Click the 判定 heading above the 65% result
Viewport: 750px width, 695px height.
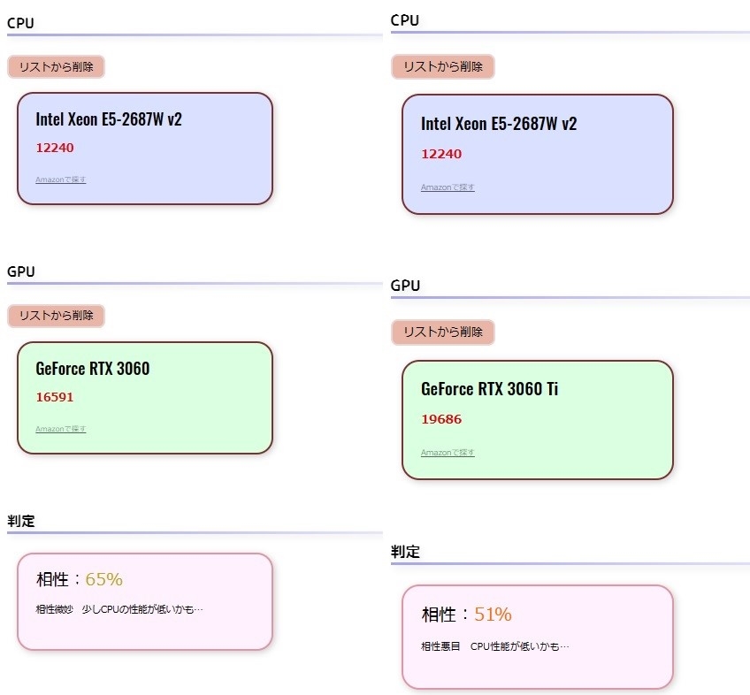click(x=21, y=521)
